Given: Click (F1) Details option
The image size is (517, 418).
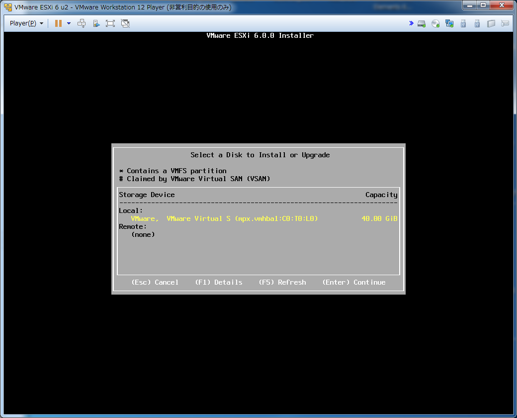Looking at the screenshot, I should click(x=219, y=282).
